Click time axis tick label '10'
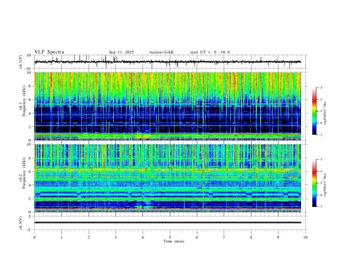Viewport: 344px width, 266px height. pyautogui.click(x=305, y=237)
